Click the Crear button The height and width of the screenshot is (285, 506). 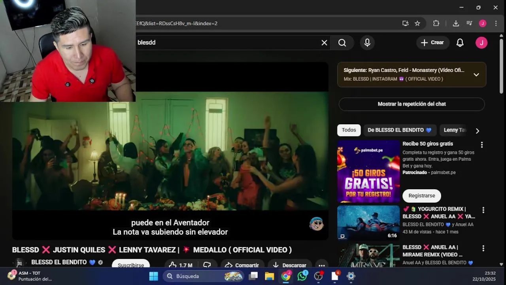click(432, 43)
